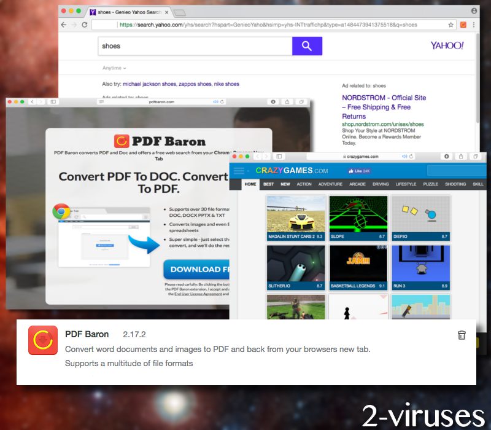Select the ARCADE tab on CrazyGames
The height and width of the screenshot is (430, 491).
[358, 184]
